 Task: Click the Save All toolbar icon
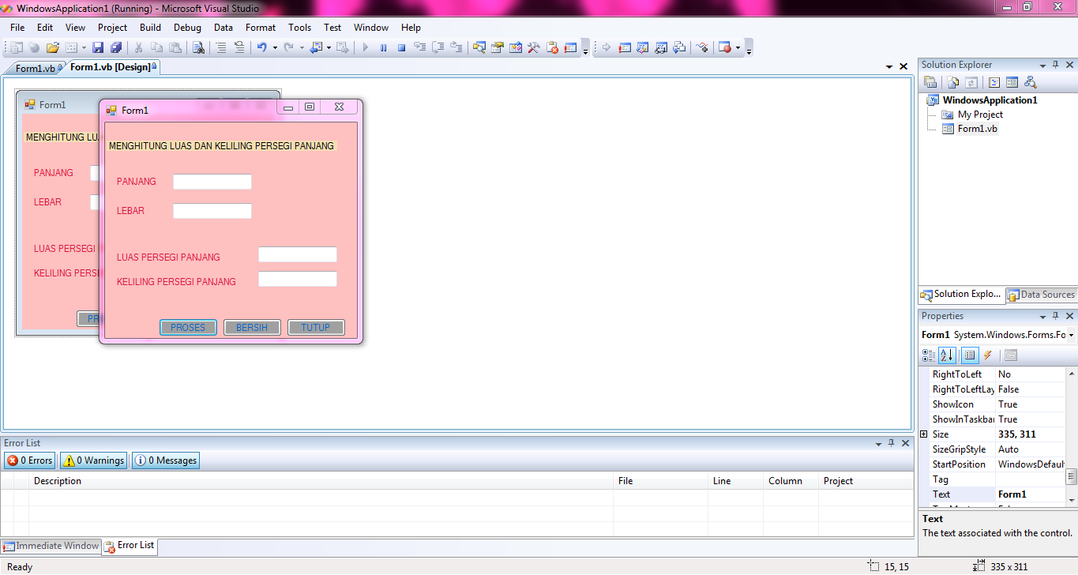(117, 47)
